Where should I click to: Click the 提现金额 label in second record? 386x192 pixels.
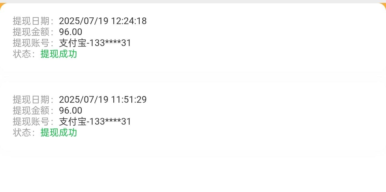(x=31, y=110)
